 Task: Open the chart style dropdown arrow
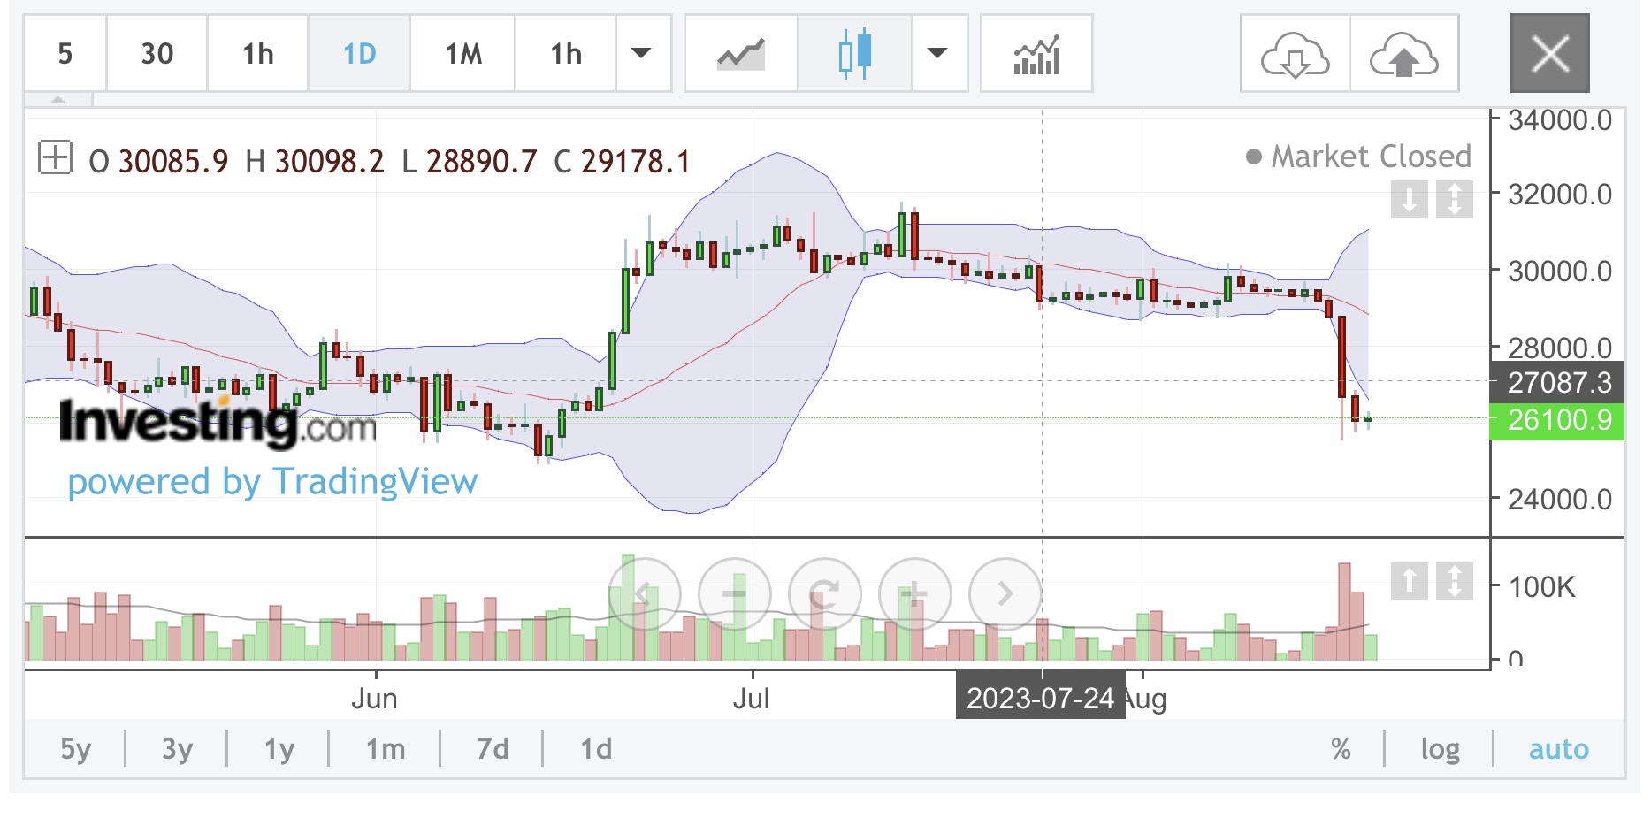(x=937, y=54)
